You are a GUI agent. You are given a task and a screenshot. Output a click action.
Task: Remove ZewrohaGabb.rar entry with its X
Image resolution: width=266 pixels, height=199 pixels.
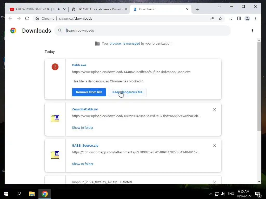[x=214, y=109]
